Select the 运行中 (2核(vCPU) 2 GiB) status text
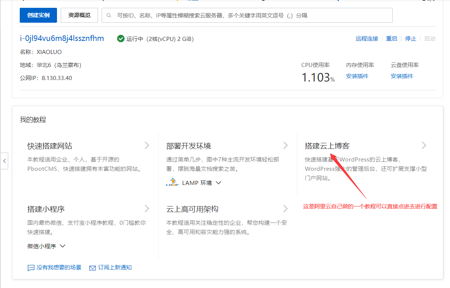The image size is (450, 288). pyautogui.click(x=160, y=39)
